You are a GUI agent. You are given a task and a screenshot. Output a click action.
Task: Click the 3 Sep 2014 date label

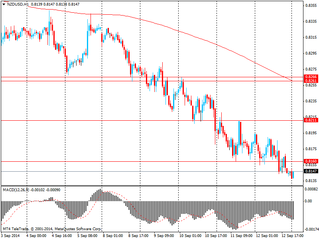click(11, 236)
